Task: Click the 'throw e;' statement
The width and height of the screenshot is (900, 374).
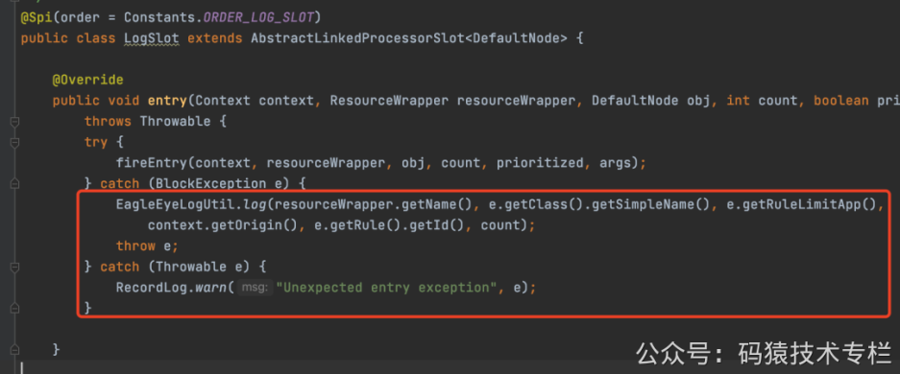Action: [148, 245]
